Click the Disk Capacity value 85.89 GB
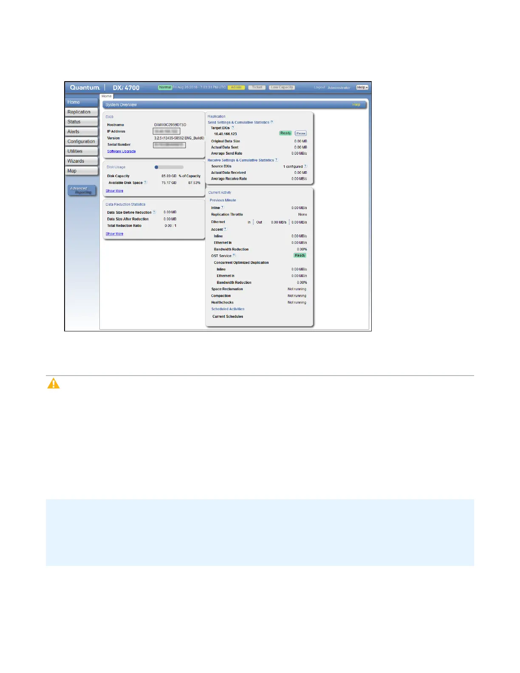Image resolution: width=520 pixels, height=673 pixels. (x=169, y=176)
